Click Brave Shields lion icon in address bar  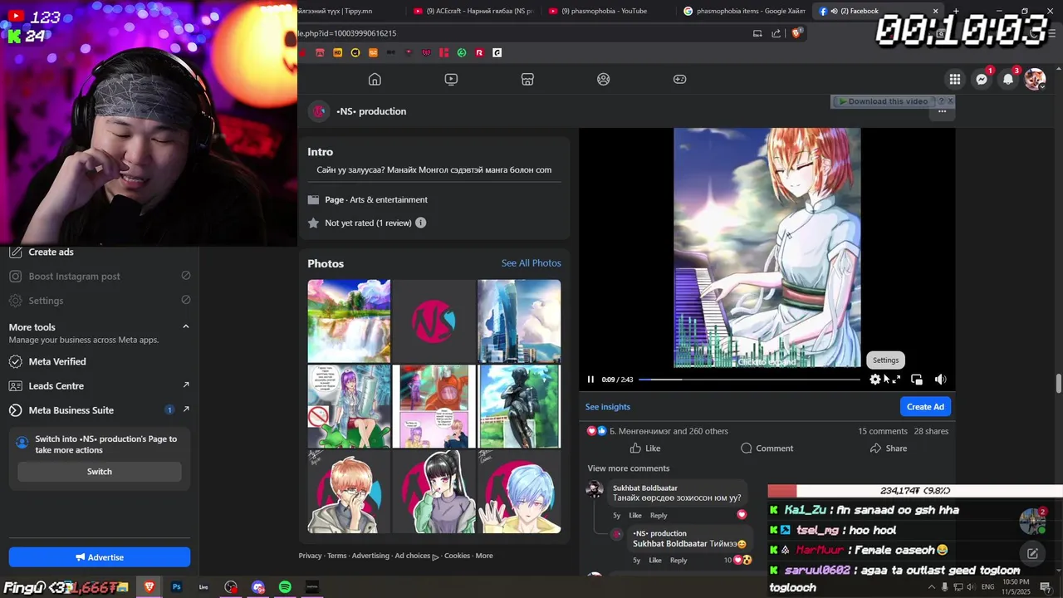coord(796,33)
